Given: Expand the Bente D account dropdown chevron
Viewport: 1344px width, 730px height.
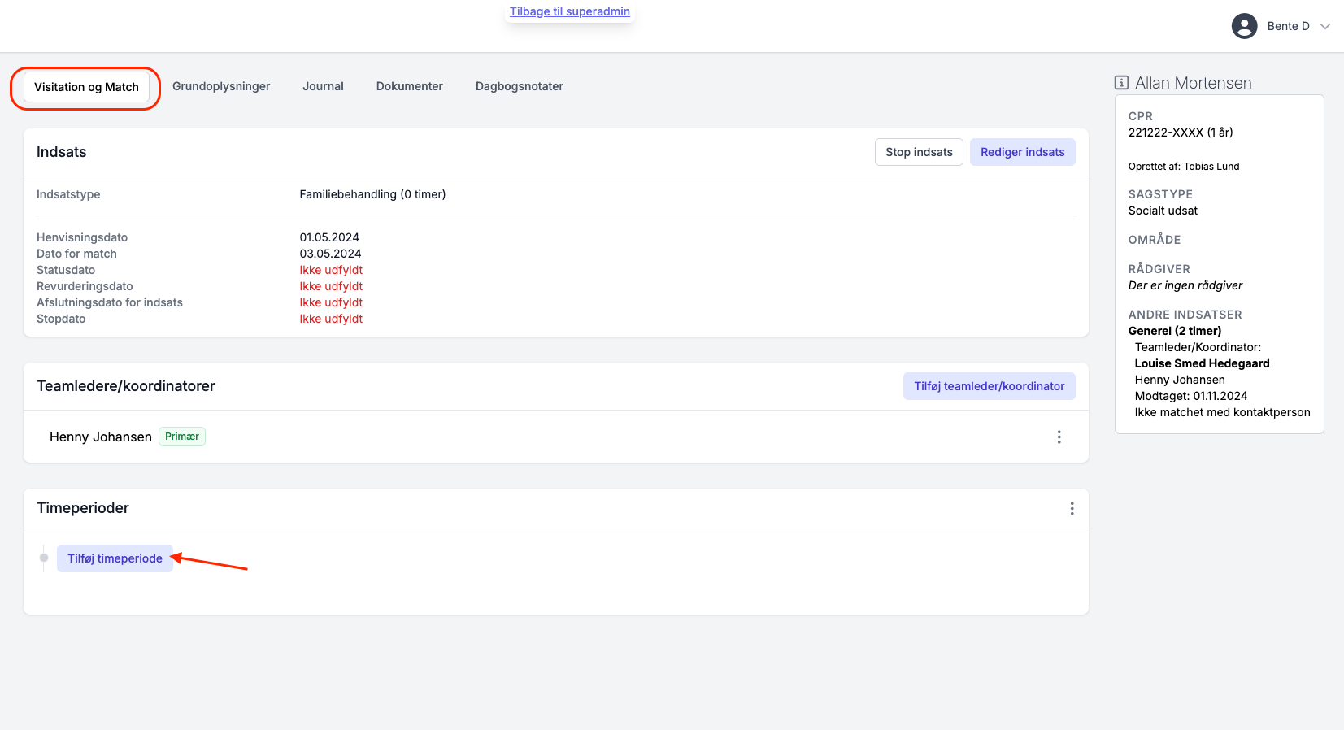Looking at the screenshot, I should tap(1325, 26).
